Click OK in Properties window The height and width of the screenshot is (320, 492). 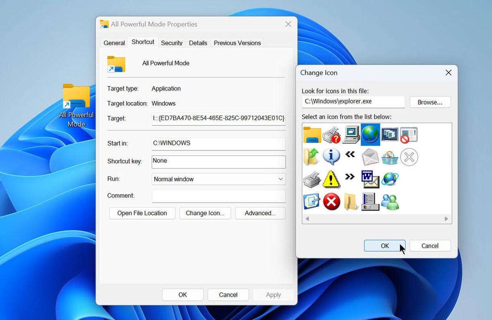[x=183, y=295]
